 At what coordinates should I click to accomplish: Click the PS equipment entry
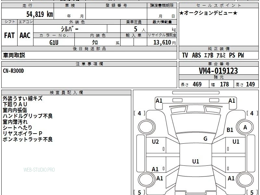click(232, 55)
